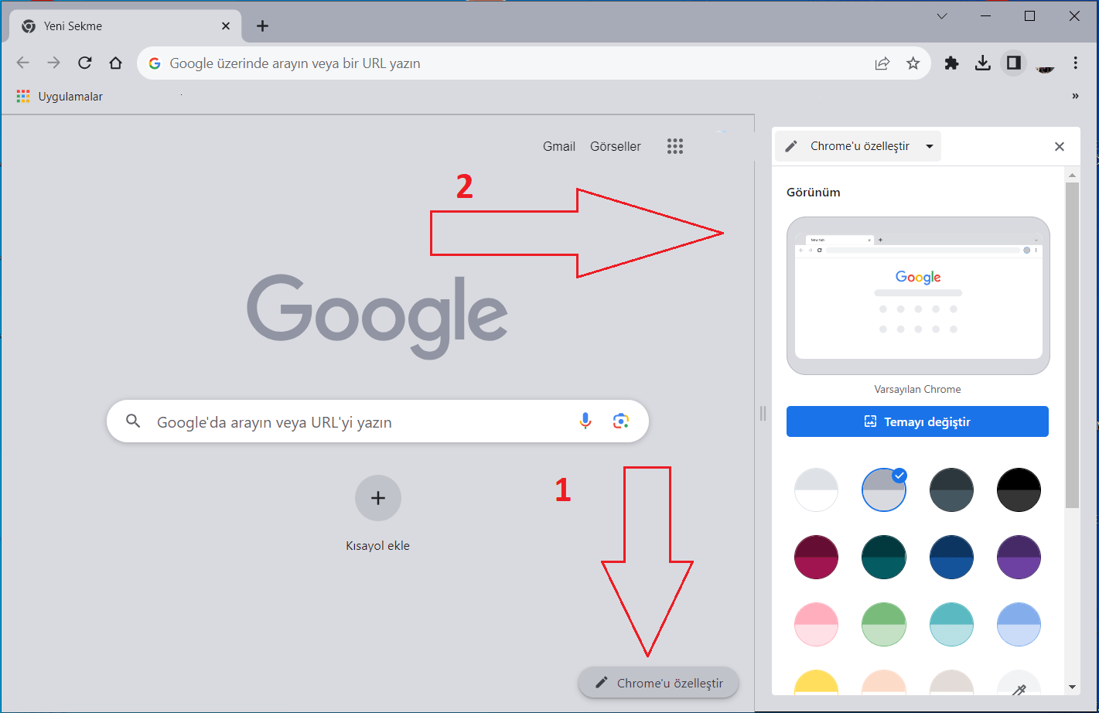This screenshot has height=713, width=1099.
Task: Close the Yeni Sekme tab
Action: pyautogui.click(x=226, y=26)
